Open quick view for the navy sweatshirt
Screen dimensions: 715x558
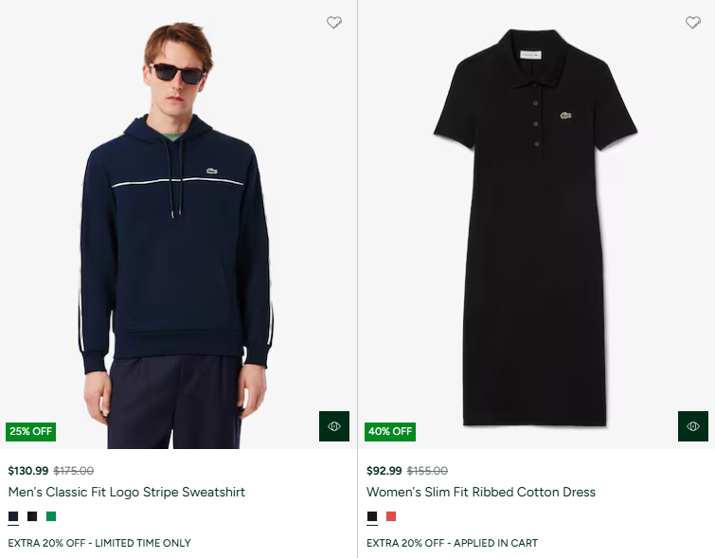334,426
